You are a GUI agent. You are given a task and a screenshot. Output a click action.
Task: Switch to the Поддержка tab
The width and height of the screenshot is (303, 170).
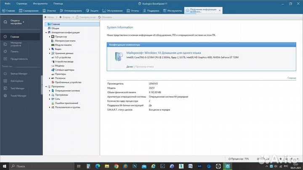tap(151, 10)
